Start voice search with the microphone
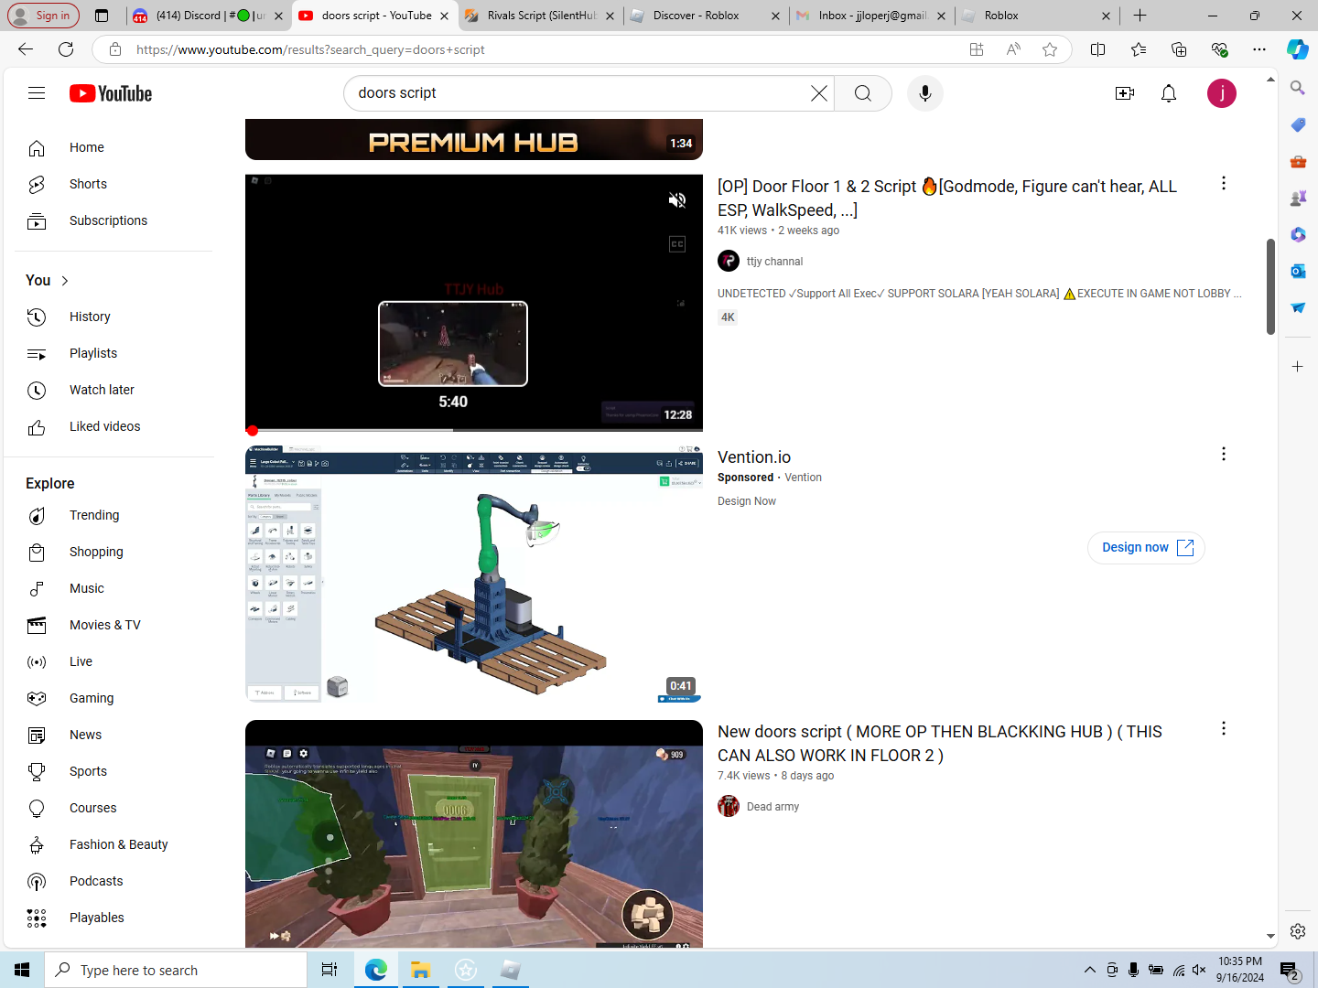1318x988 pixels. pyautogui.click(x=925, y=93)
